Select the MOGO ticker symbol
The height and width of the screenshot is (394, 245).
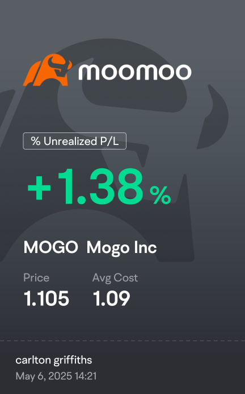tap(51, 247)
